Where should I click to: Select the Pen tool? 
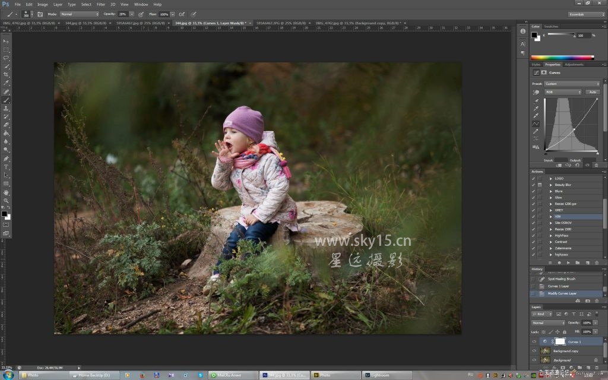click(x=6, y=159)
